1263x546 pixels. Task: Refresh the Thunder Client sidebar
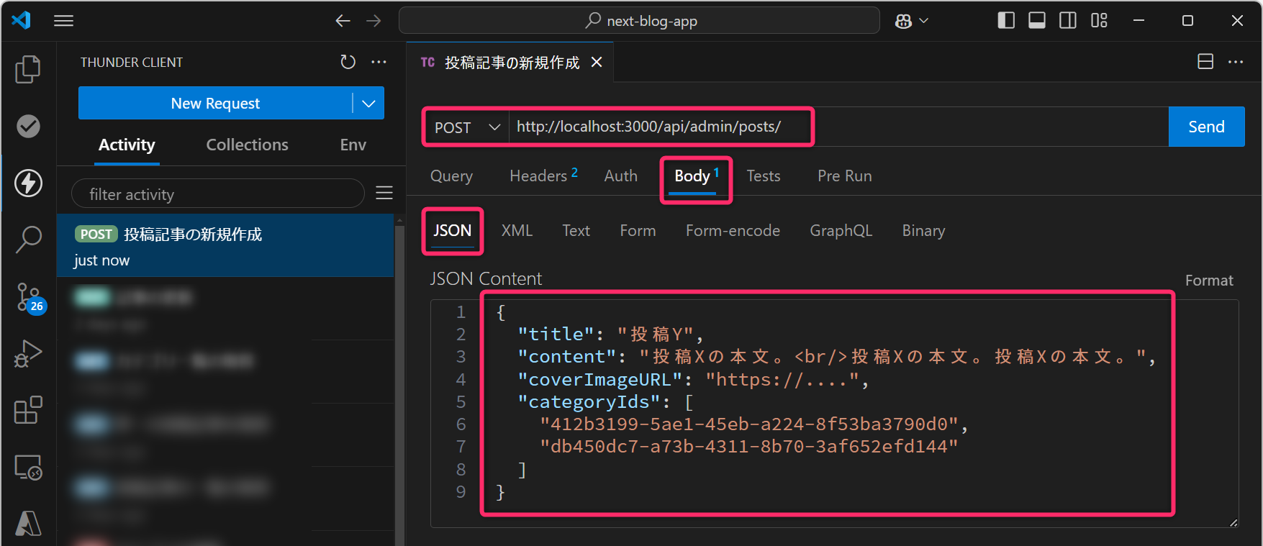348,63
